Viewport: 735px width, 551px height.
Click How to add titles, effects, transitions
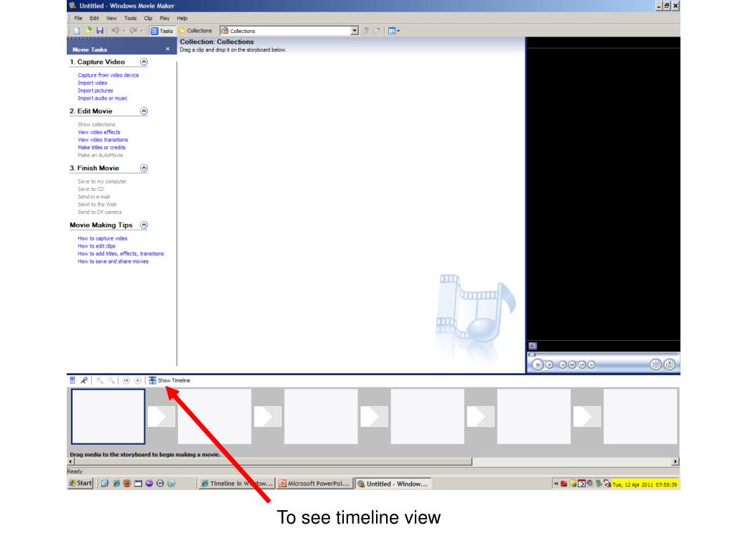(121, 254)
